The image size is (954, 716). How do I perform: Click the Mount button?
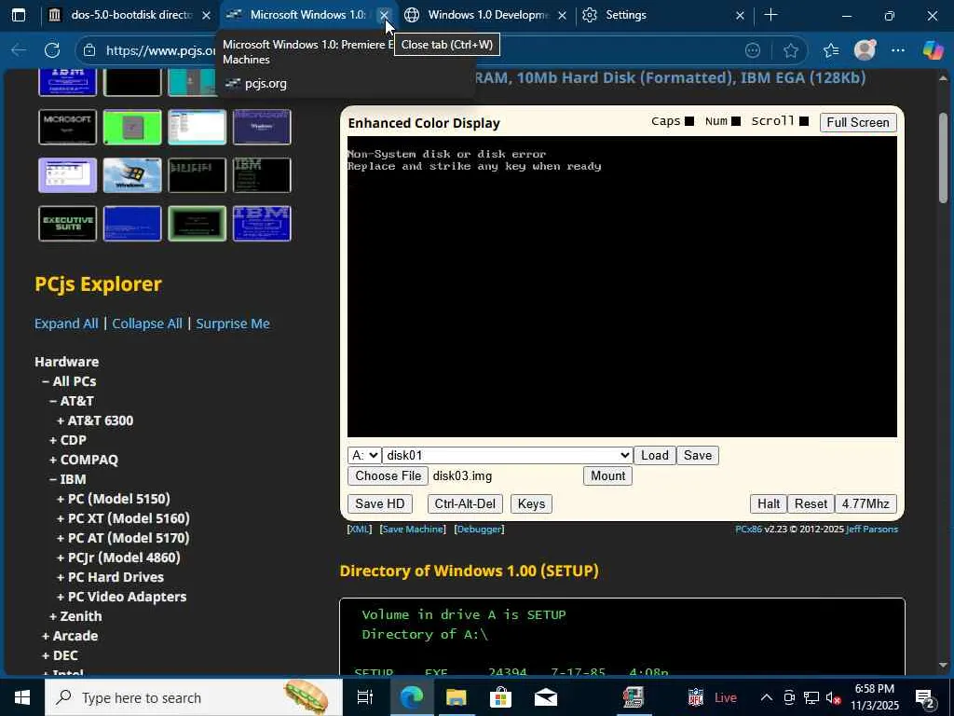click(x=607, y=475)
